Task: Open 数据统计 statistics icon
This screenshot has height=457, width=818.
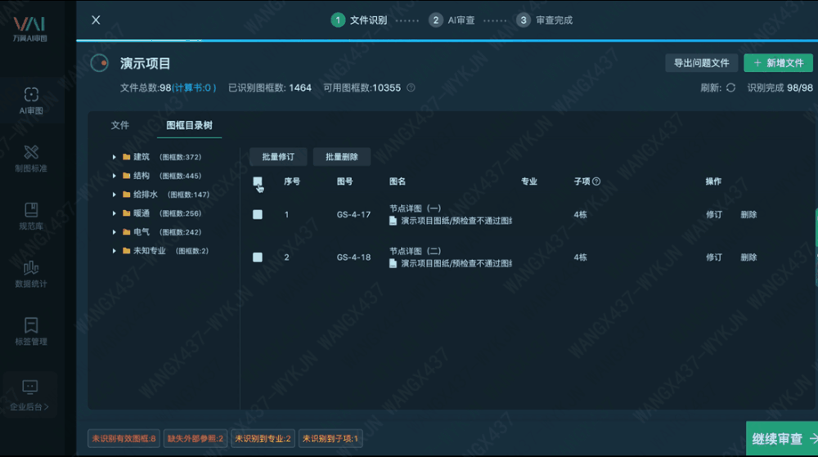Action: [31, 268]
